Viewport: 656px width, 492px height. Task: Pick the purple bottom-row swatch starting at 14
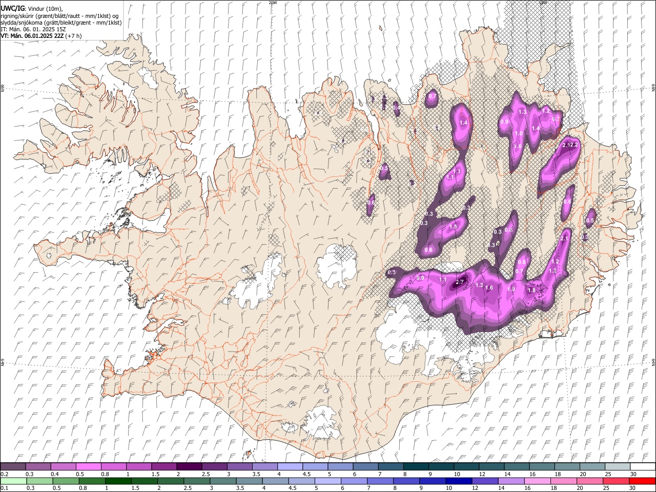[x=511, y=481]
